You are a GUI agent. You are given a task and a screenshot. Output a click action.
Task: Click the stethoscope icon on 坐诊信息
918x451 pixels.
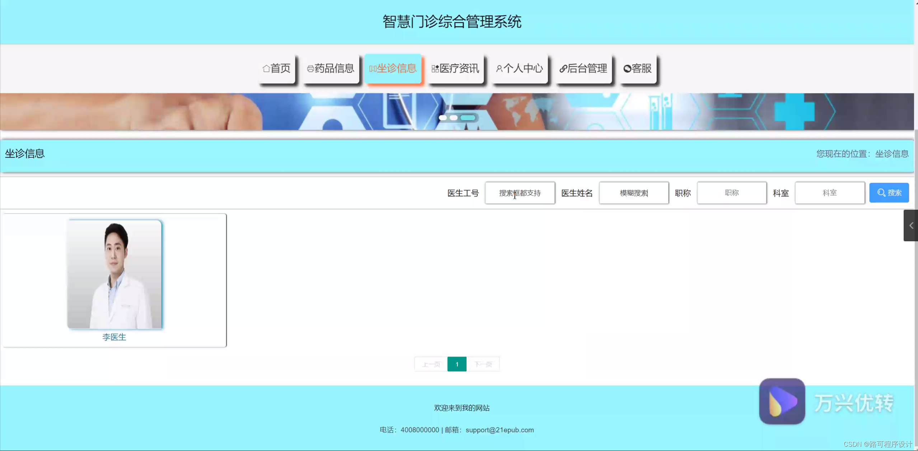(x=372, y=68)
